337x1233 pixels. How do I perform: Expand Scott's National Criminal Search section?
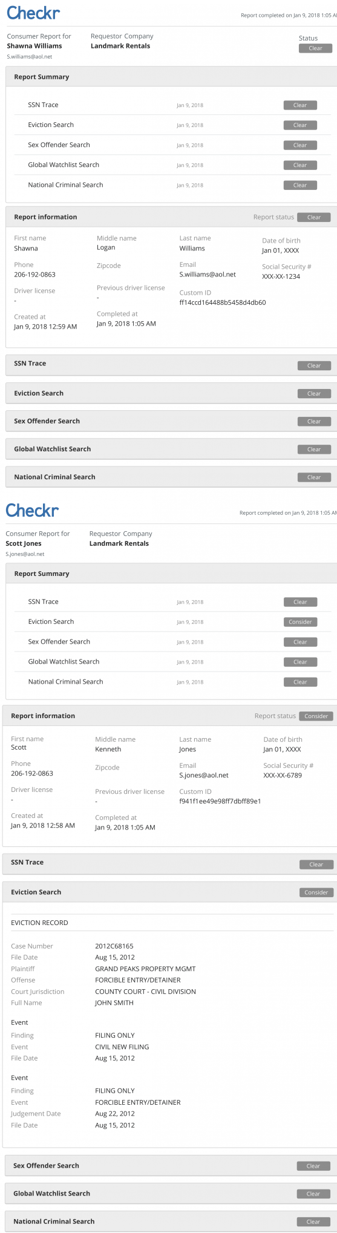(x=171, y=1222)
